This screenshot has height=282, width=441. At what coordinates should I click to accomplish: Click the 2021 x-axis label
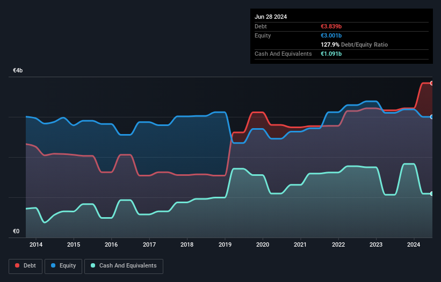click(300, 244)
